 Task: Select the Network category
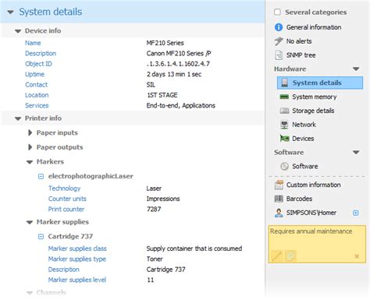coord(304,125)
